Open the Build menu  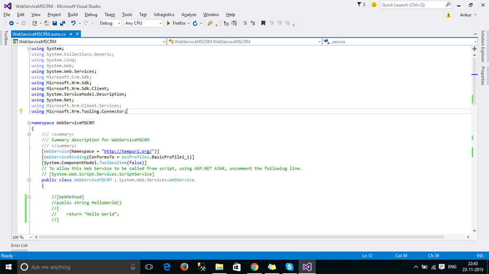click(73, 15)
